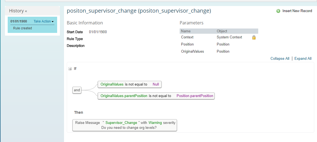Open the Raise Message Supervisor_Change action
Screen dimensions: 317x142
[x=124, y=125]
